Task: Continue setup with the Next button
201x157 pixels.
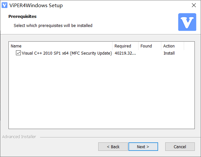Action: (143, 147)
